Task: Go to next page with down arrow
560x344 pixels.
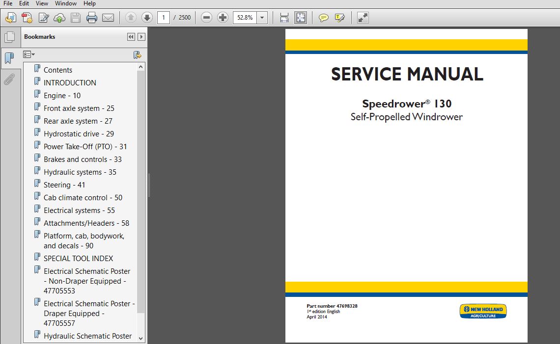Action: [x=147, y=18]
